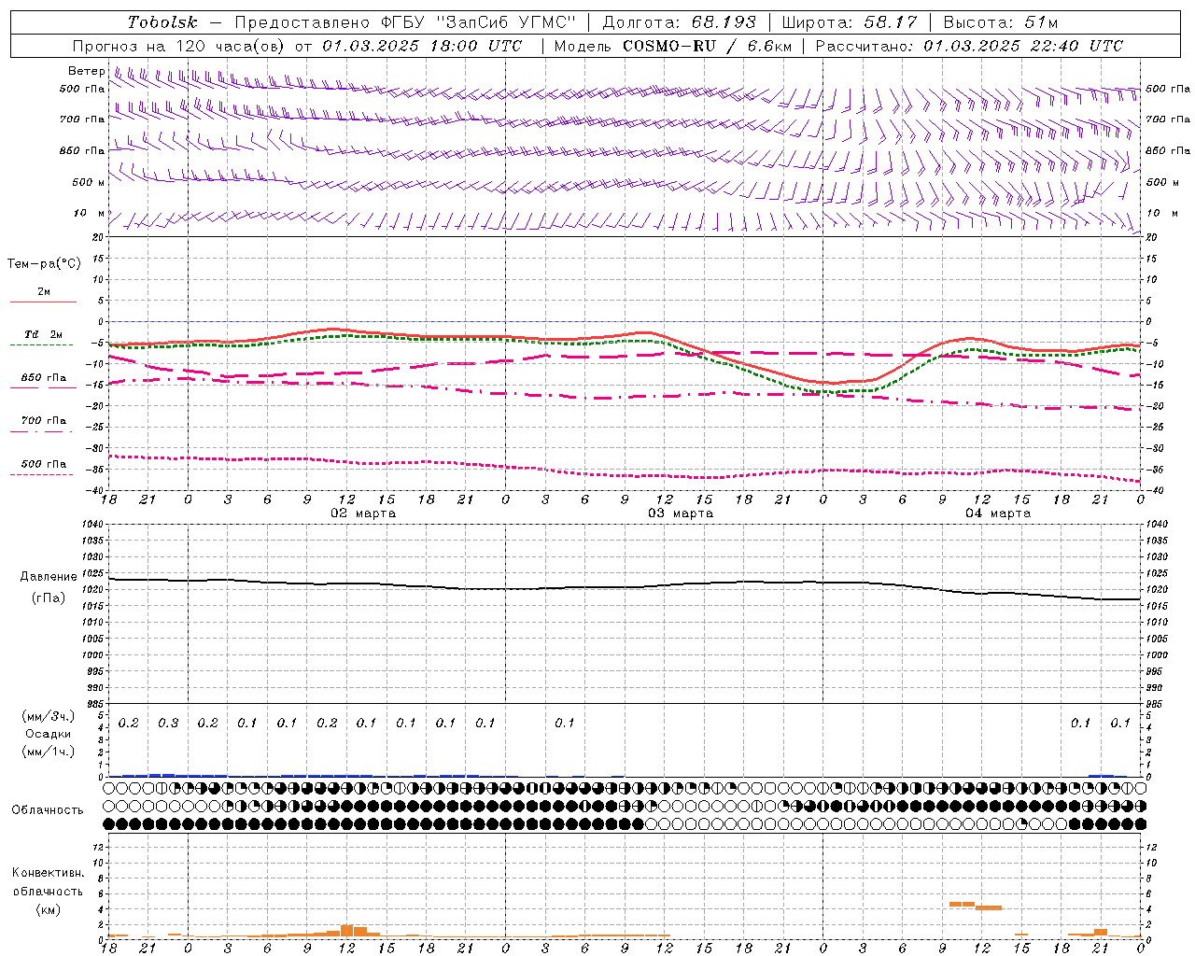Select the provider text ФГБУ "ЗапСиб УГМС"
This screenshot has height=956, width=1195.
479,22
